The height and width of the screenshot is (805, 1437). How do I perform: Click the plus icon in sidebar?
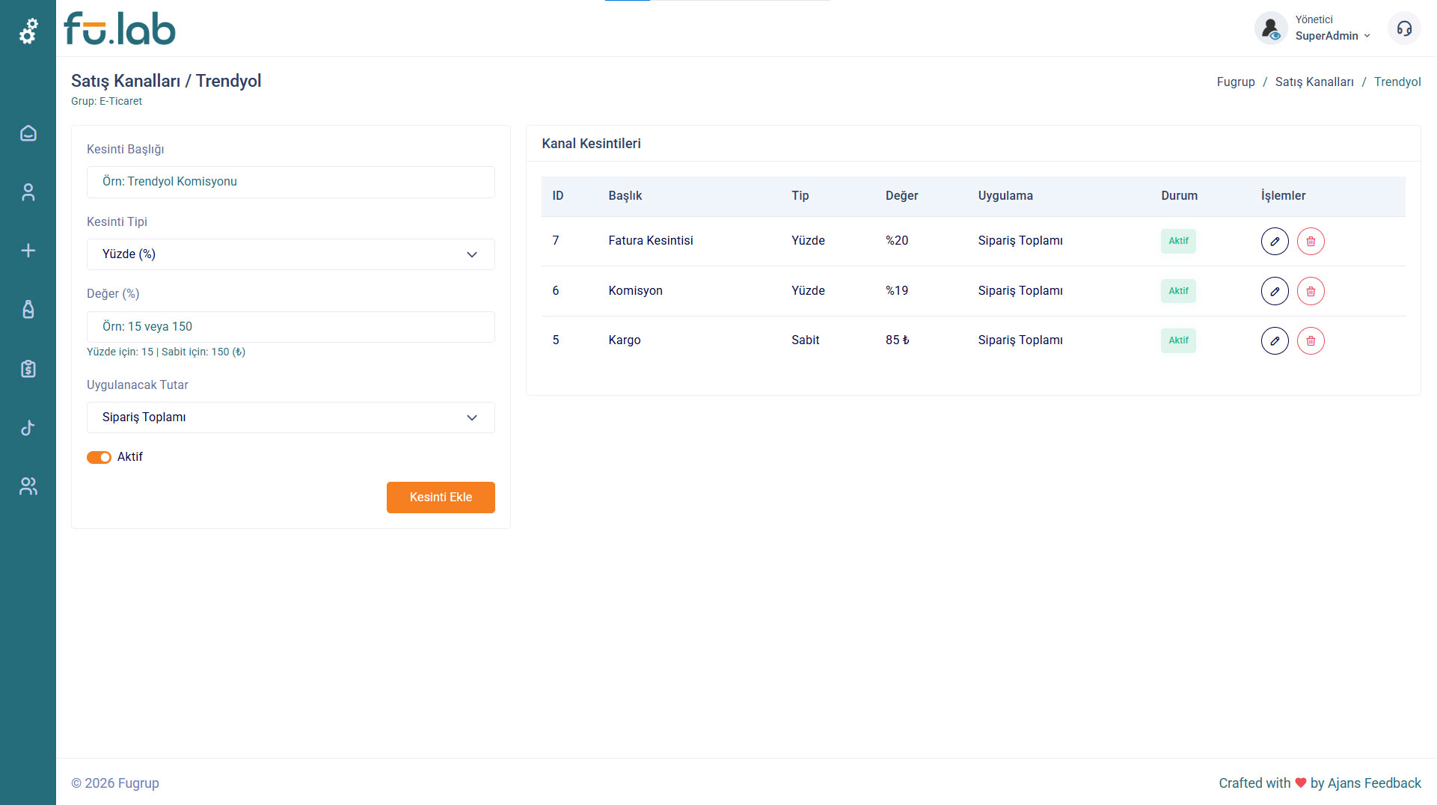(x=28, y=251)
